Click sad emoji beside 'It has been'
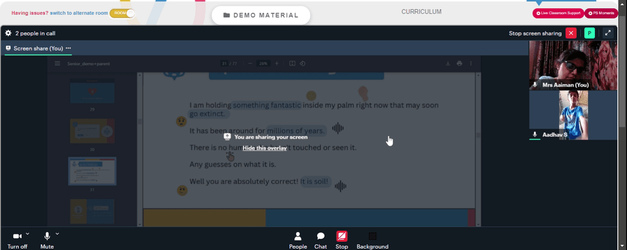 tap(182, 121)
